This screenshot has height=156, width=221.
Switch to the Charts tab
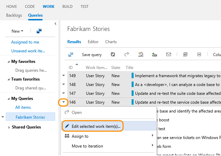[x=111, y=42]
